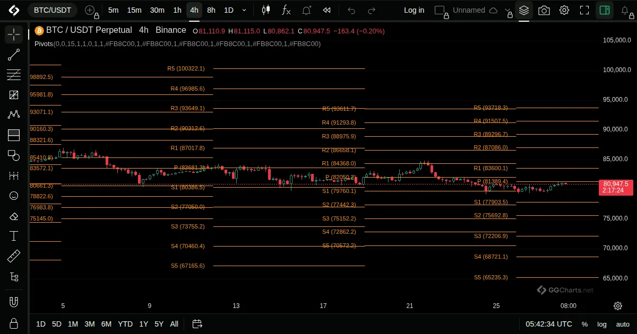This screenshot has width=637, height=334.
Task: Select the position range tool
Action: pyautogui.click(x=14, y=135)
